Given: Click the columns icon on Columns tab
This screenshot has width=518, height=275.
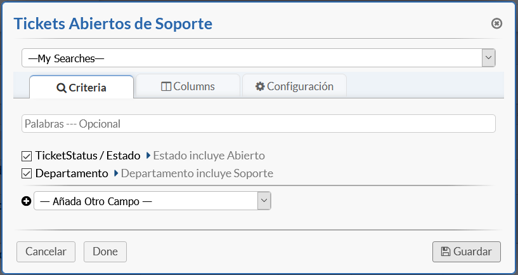Looking at the screenshot, I should [x=166, y=86].
